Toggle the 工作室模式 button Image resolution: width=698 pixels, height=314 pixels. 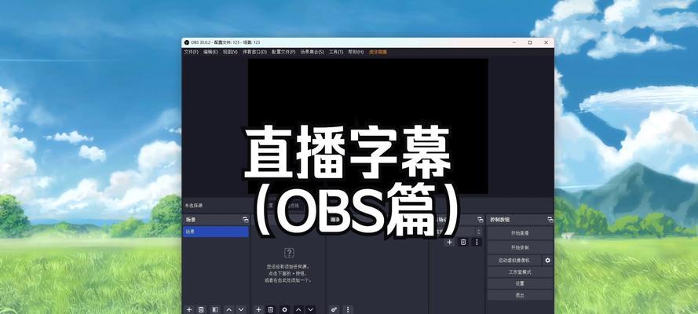click(x=520, y=272)
